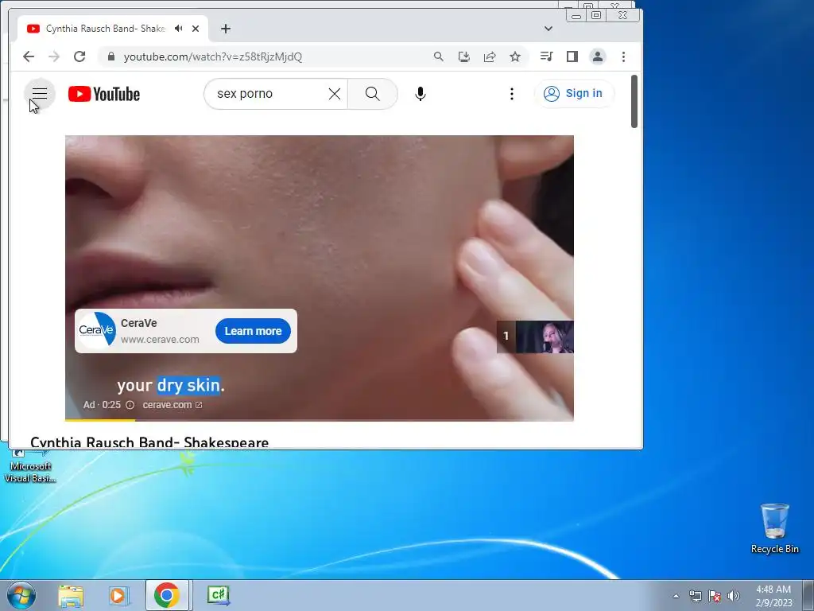
Task: Open a new tab with plus
Action: click(225, 29)
